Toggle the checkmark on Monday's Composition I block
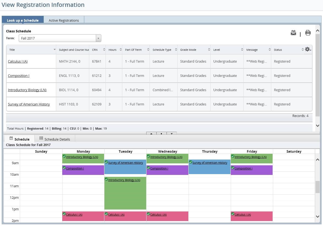 click(x=64, y=168)
